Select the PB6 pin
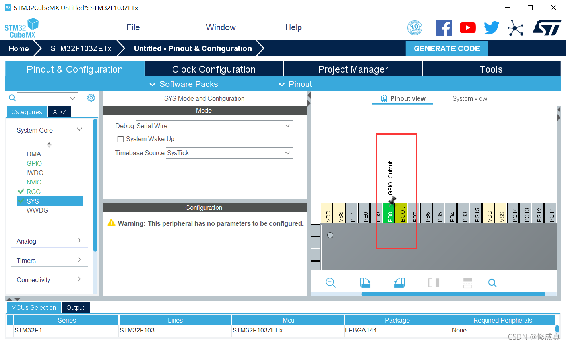This screenshot has width=566, height=344. pos(426,213)
